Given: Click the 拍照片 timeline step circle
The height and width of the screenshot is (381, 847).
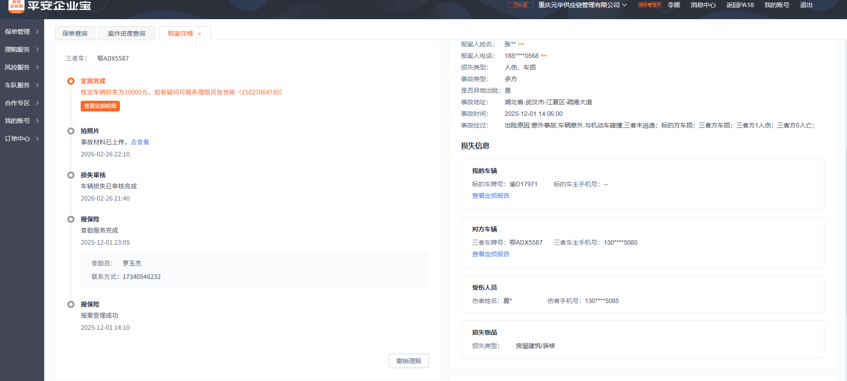Looking at the screenshot, I should (x=71, y=131).
